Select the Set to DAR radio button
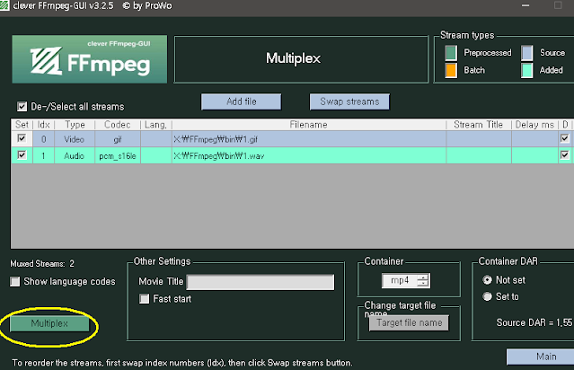This screenshot has width=574, height=370. pos(487,296)
